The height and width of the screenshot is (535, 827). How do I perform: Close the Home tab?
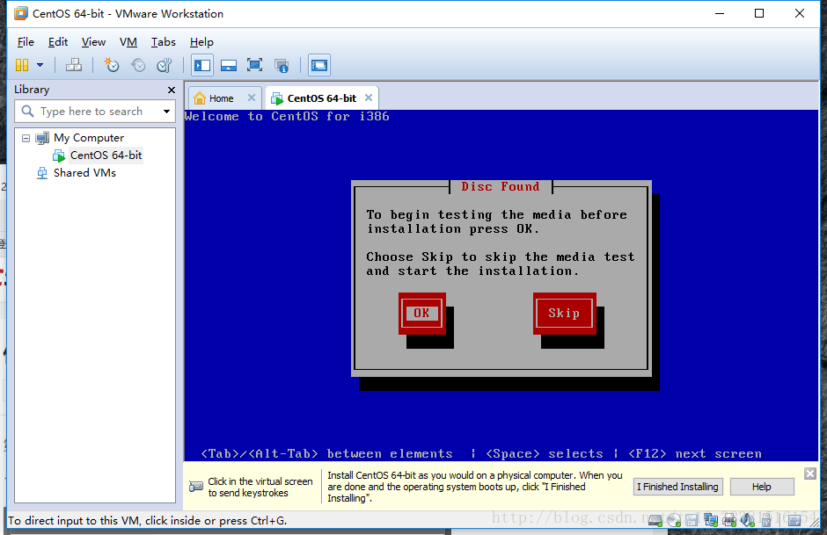[252, 98]
